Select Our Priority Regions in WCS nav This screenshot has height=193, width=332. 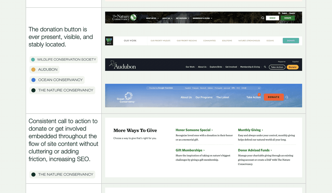click(x=187, y=41)
